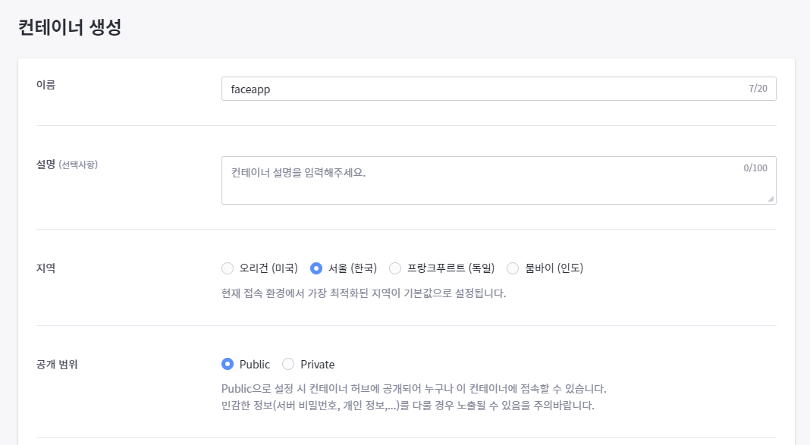Choose the 뭄바이 (인도) region option
The height and width of the screenshot is (445, 810).
coord(513,268)
